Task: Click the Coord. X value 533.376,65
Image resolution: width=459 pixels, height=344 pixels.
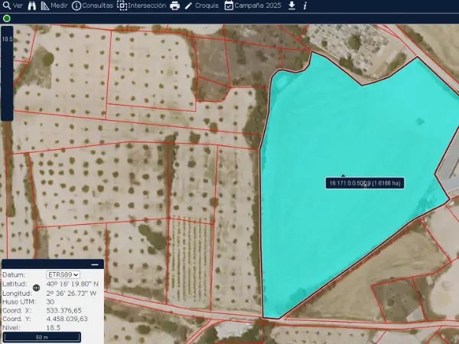Action: pos(63,310)
